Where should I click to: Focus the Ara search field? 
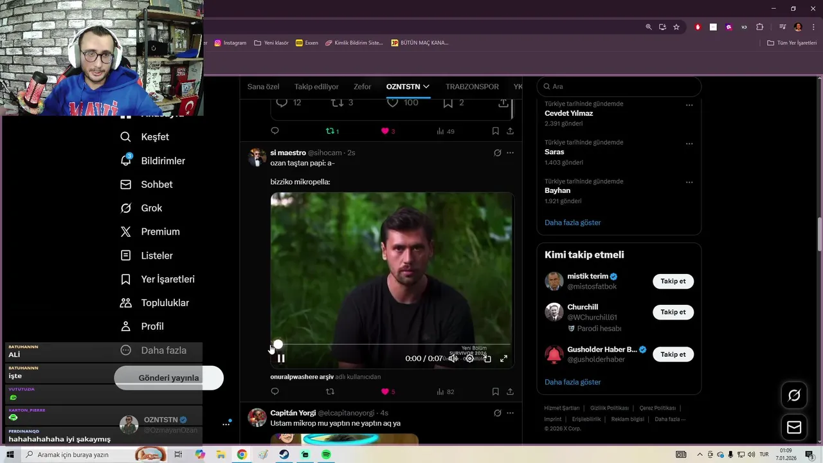pyautogui.click(x=619, y=86)
